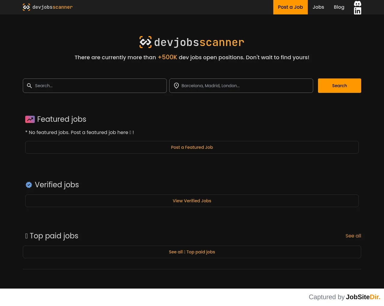Follow the See all link beside Top paid jobs
The width and height of the screenshot is (384, 306).
tap(353, 236)
